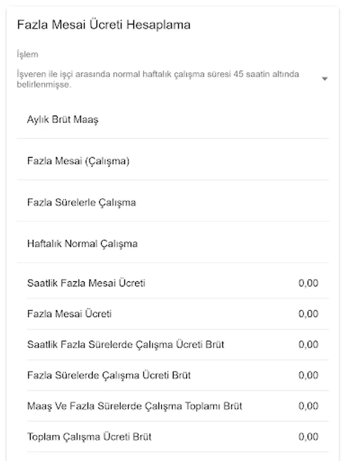This screenshot has width=345, height=461.
Task: Select the Fazla Mesai Ücreti result label
Action: pyautogui.click(x=70, y=313)
